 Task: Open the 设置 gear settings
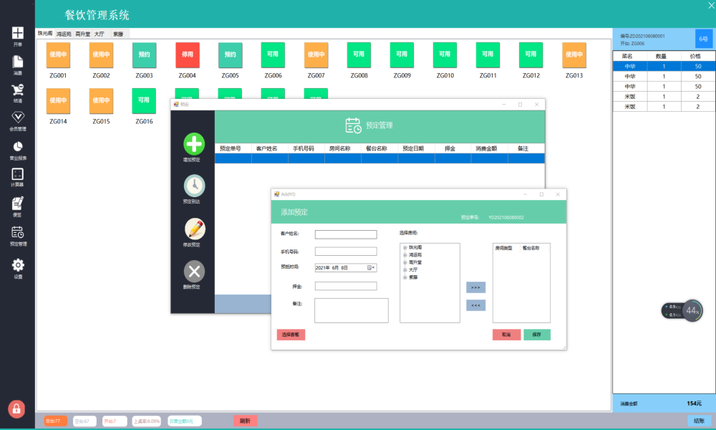18,265
